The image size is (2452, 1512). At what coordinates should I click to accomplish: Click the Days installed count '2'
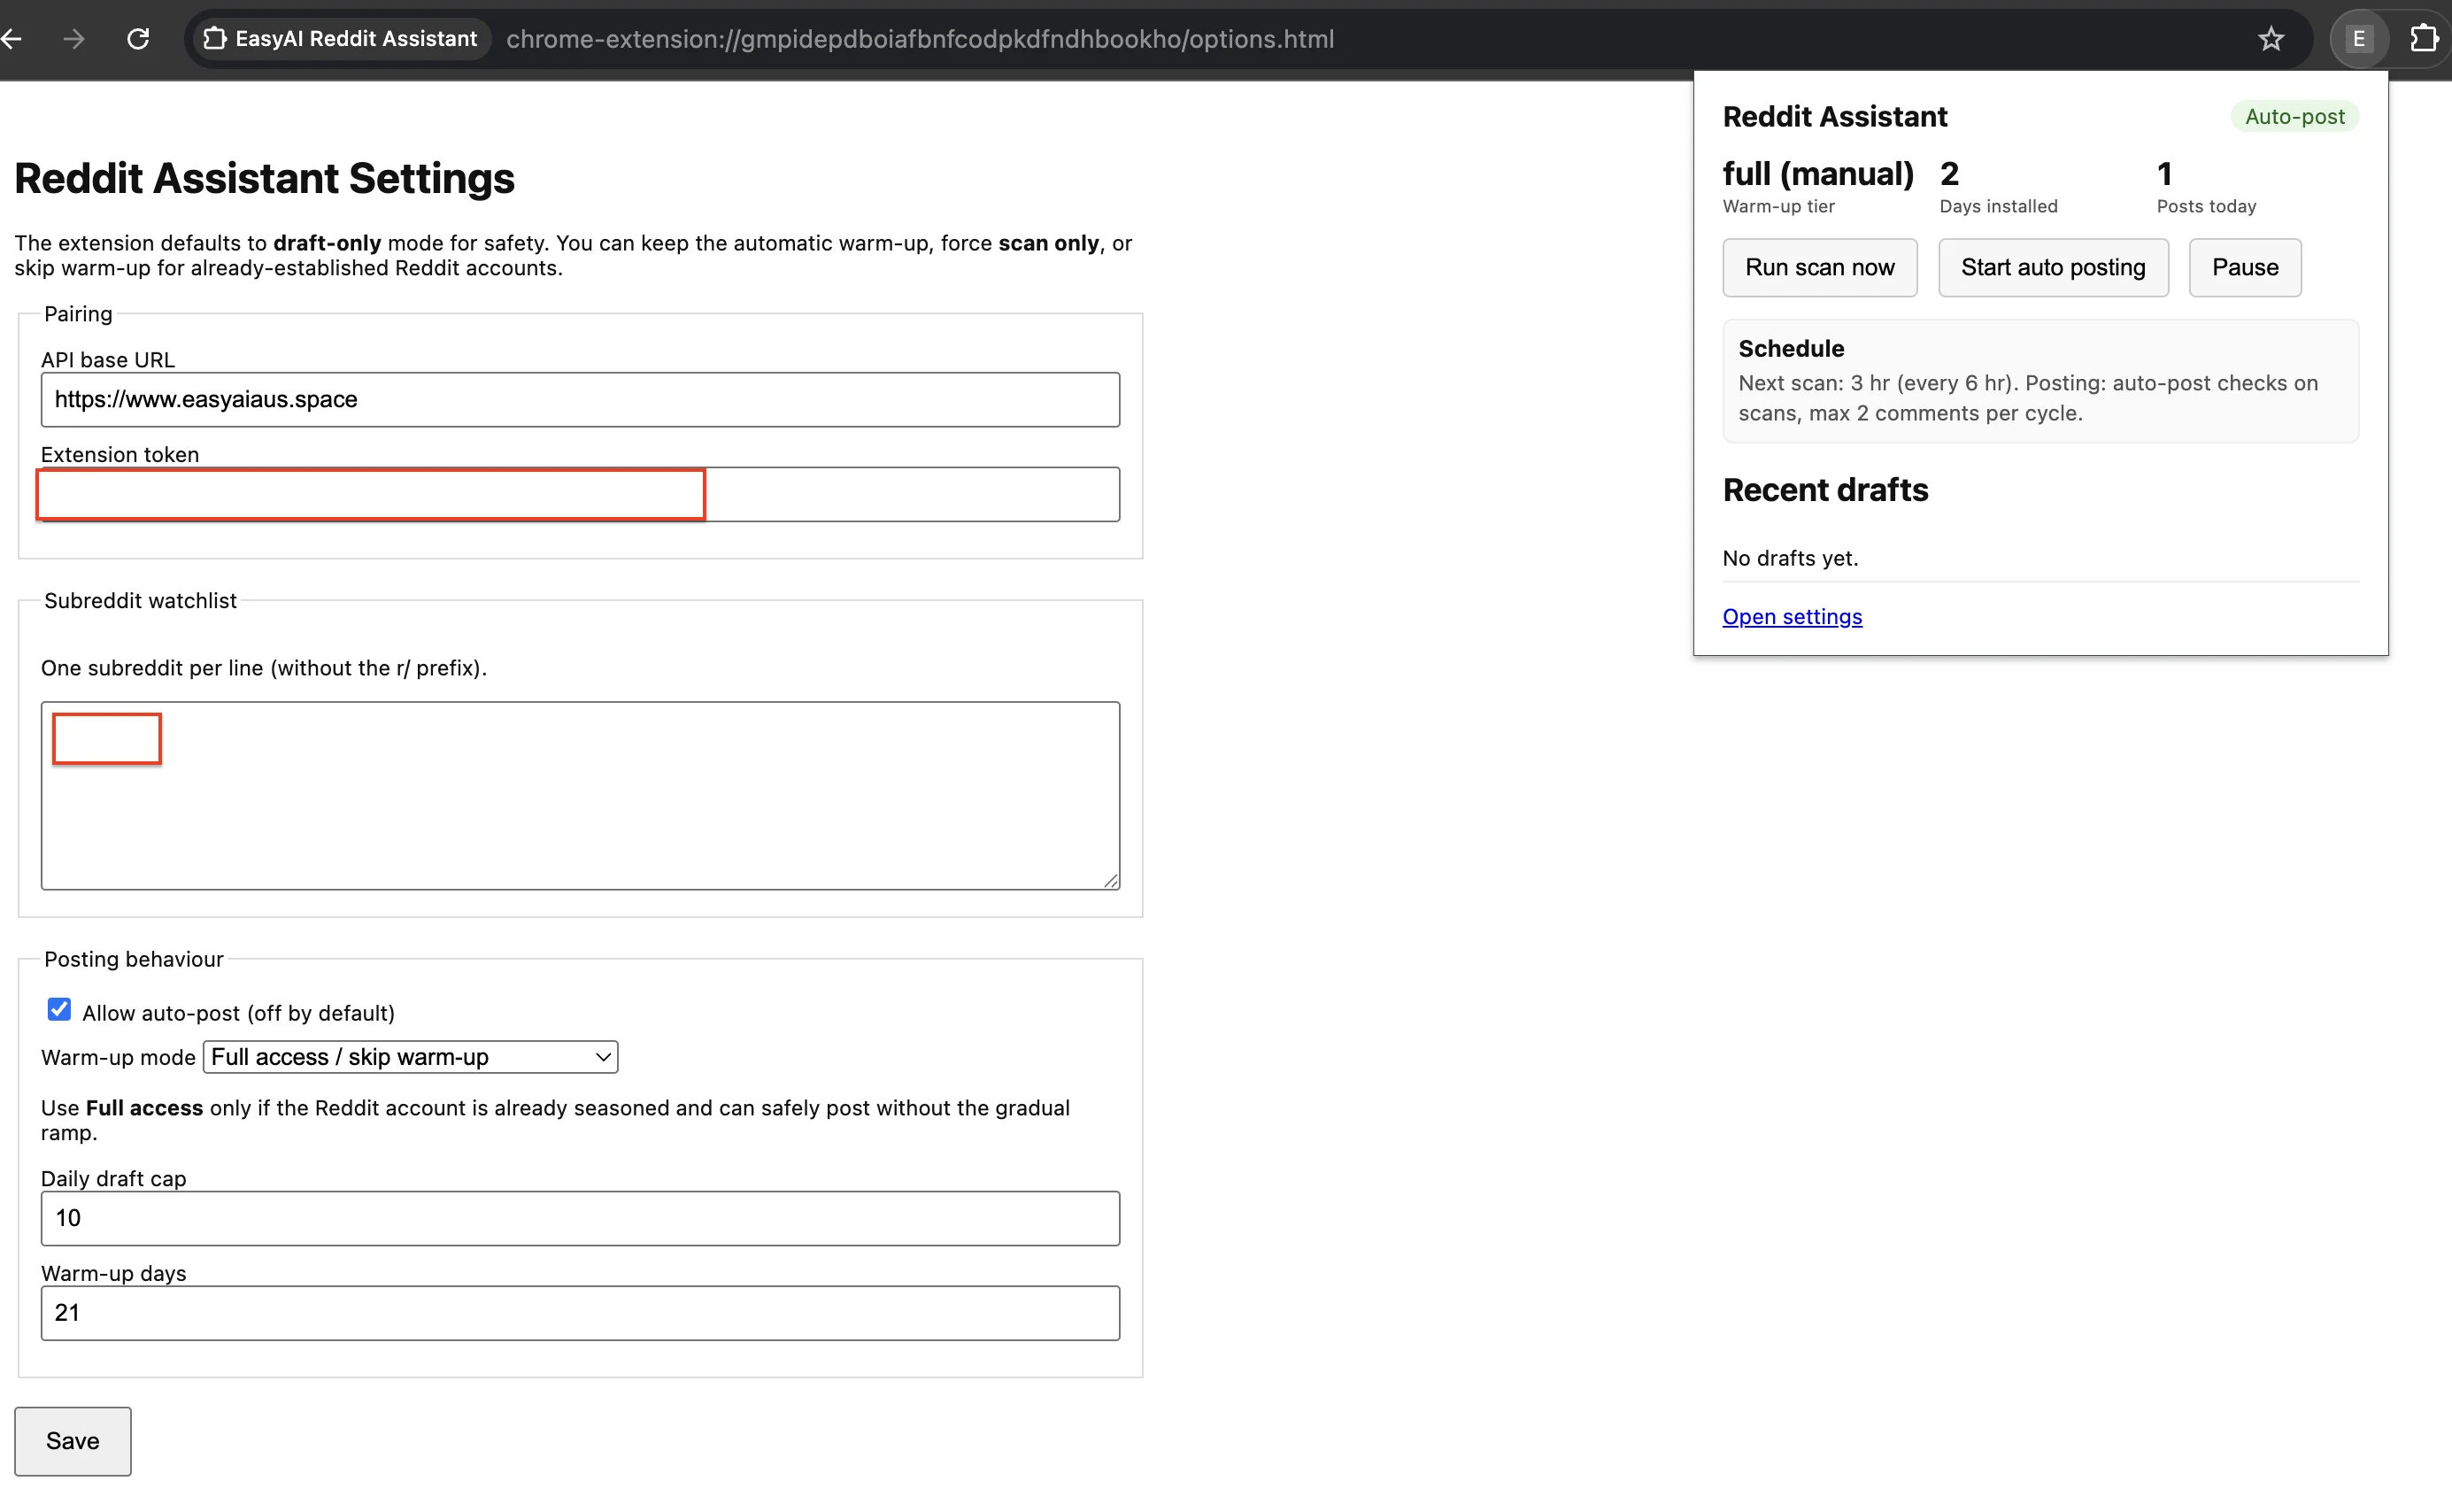[x=1949, y=174]
